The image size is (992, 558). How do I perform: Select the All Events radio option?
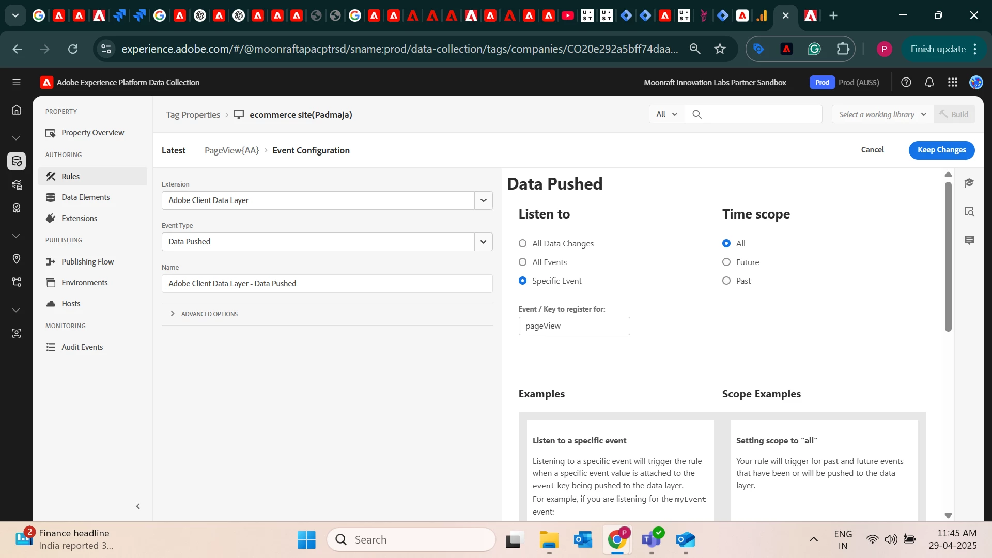[x=522, y=262]
